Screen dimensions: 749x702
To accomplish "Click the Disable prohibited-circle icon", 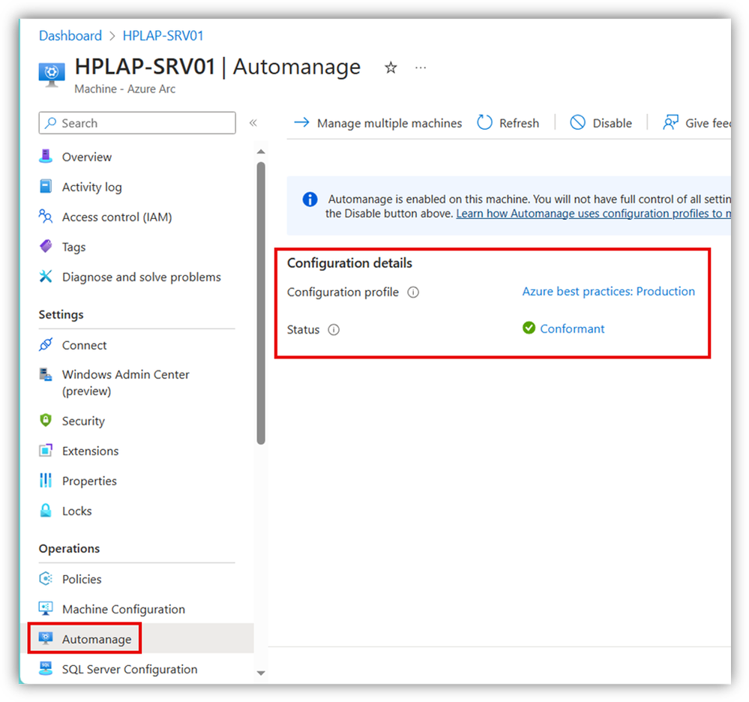I will [x=577, y=122].
